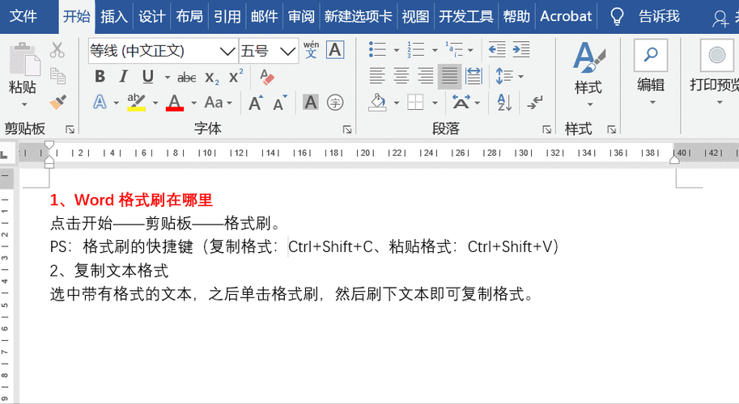Screen dimensions: 739x404
Task: Toggle Strikethrough abc button
Action: pyautogui.click(x=187, y=77)
